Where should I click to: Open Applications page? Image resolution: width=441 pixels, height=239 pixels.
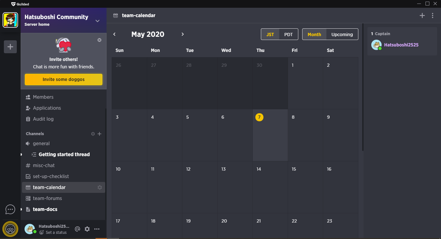(x=43, y=108)
